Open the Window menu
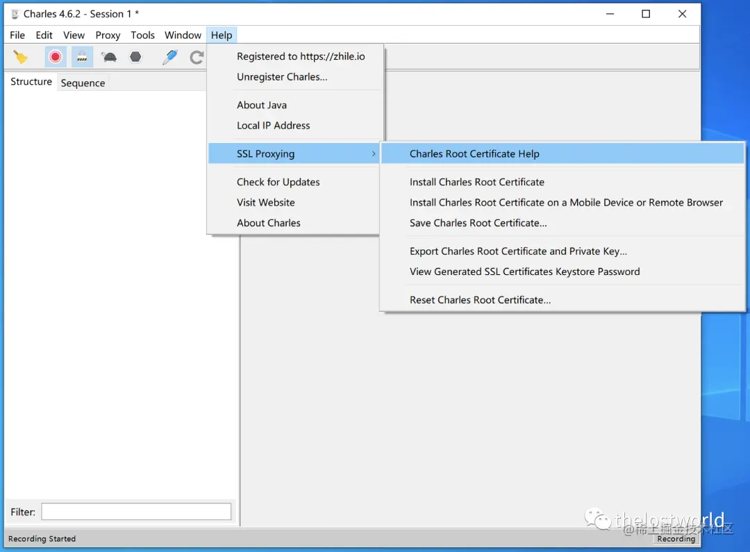Image resolution: width=750 pixels, height=552 pixels. tap(183, 35)
